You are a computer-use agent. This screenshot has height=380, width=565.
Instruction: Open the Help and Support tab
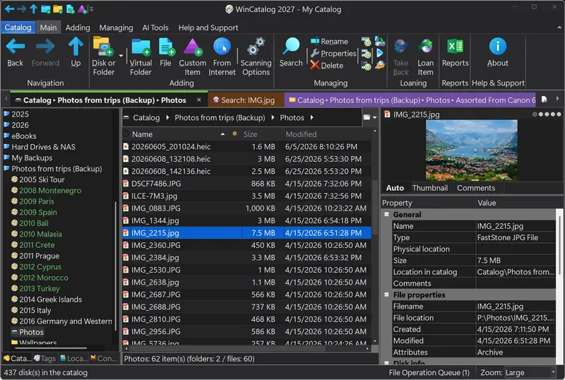(x=208, y=28)
